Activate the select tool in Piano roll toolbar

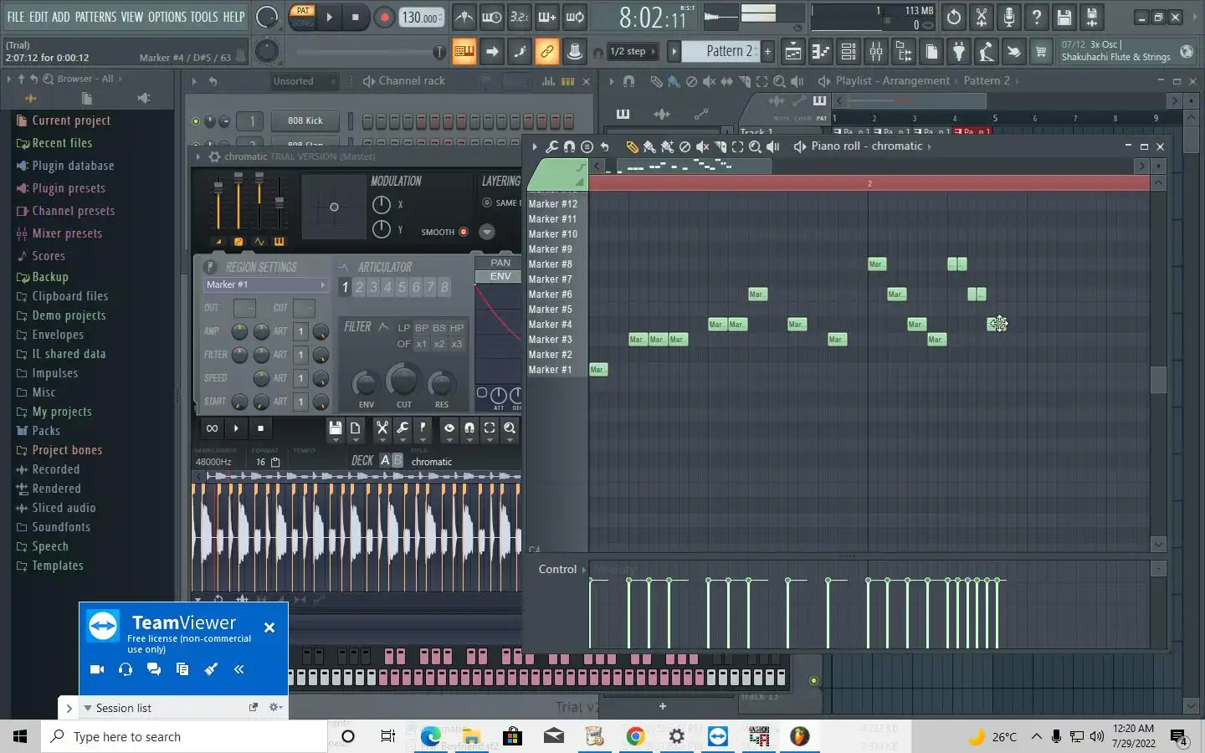[737, 146]
